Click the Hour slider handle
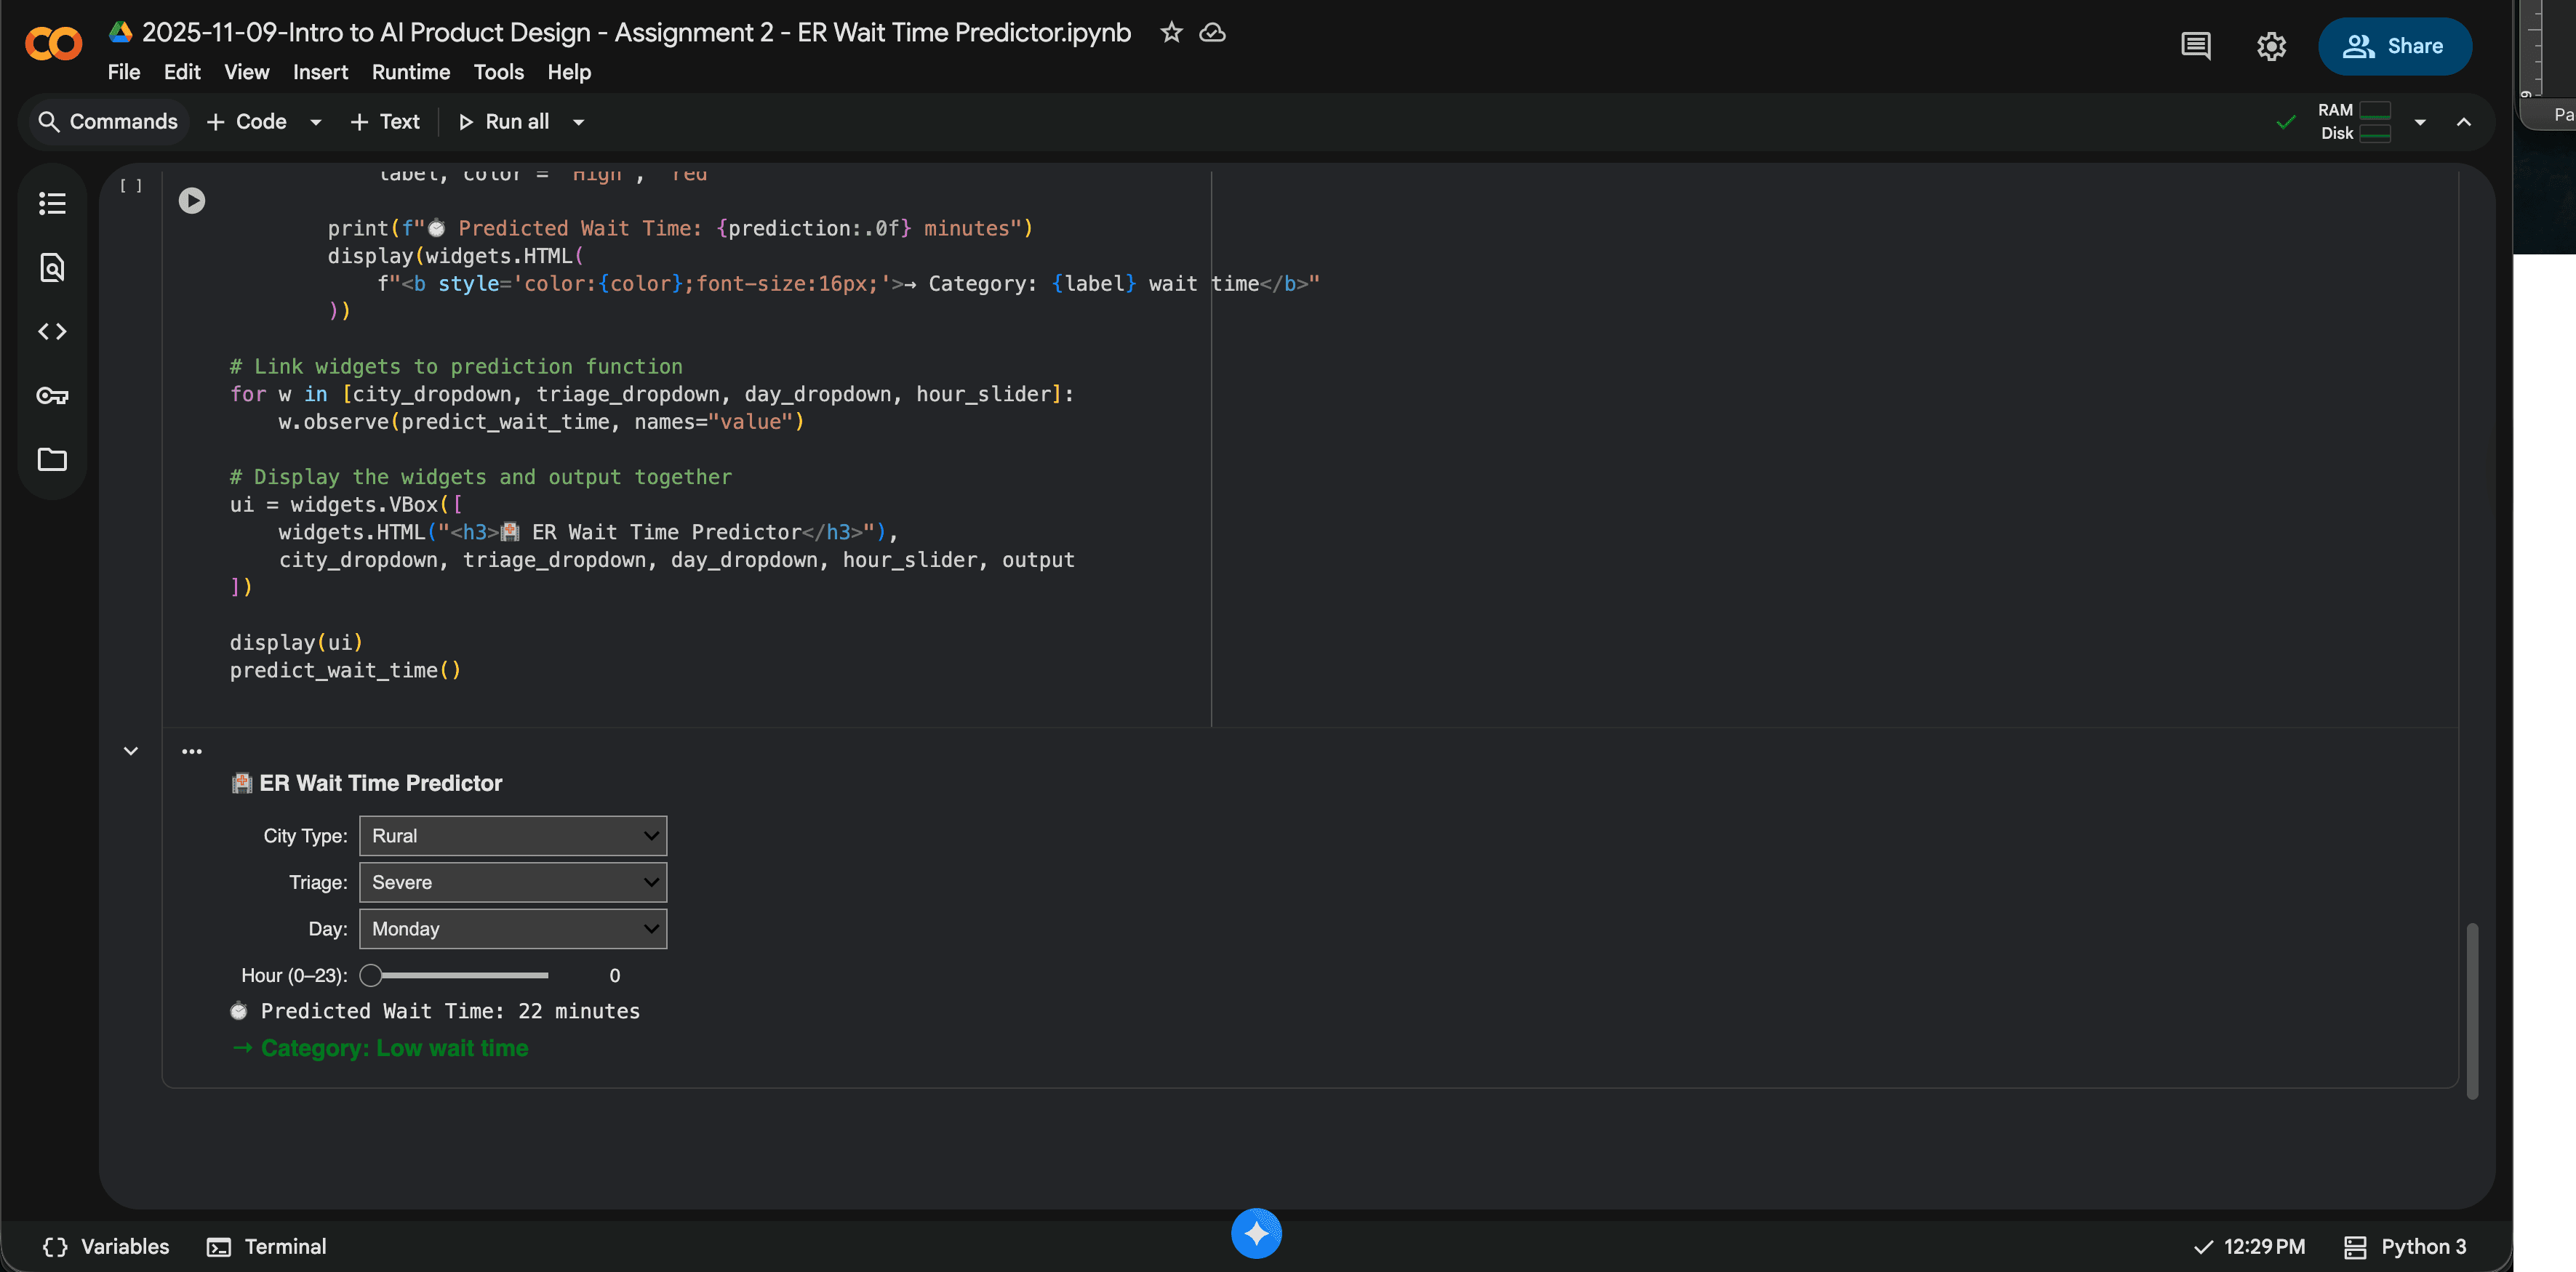 coord(371,975)
